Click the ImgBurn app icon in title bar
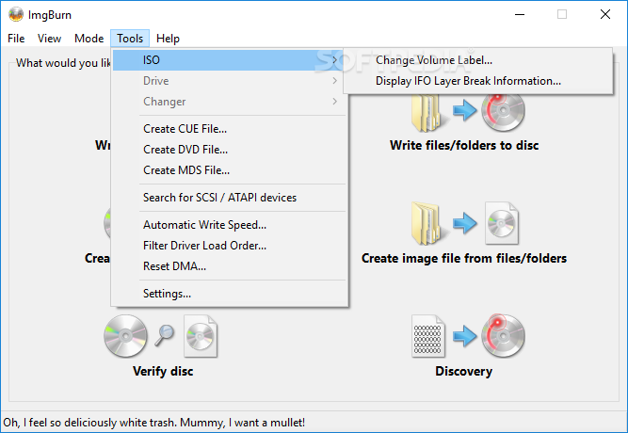The height and width of the screenshot is (433, 628). (16, 14)
